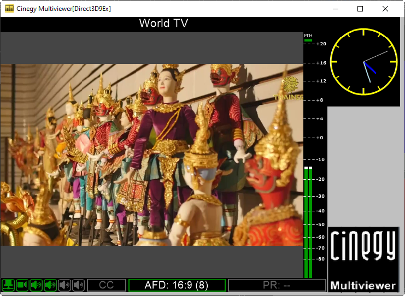
Task: Click the green network stream status icon
Action: point(8,285)
